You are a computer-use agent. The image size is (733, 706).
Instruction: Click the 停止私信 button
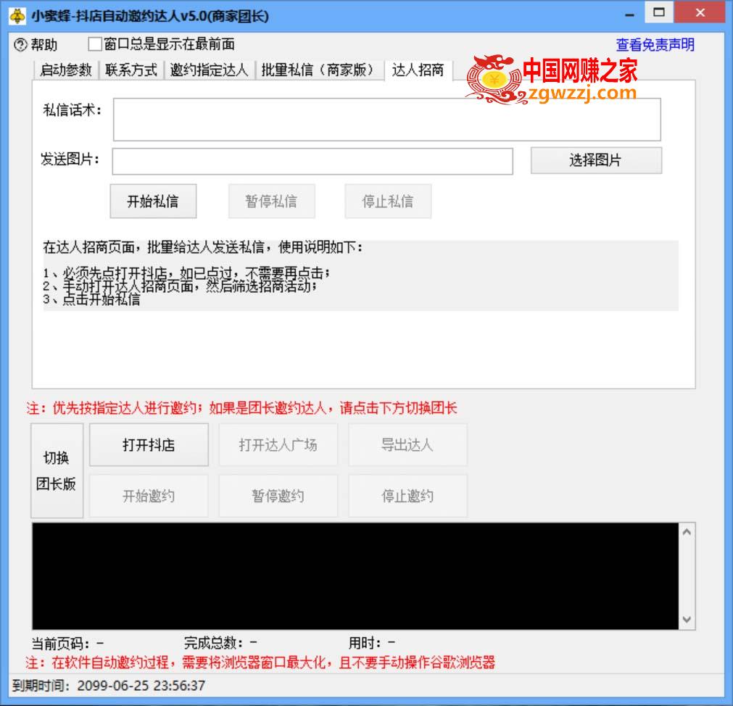[388, 201]
